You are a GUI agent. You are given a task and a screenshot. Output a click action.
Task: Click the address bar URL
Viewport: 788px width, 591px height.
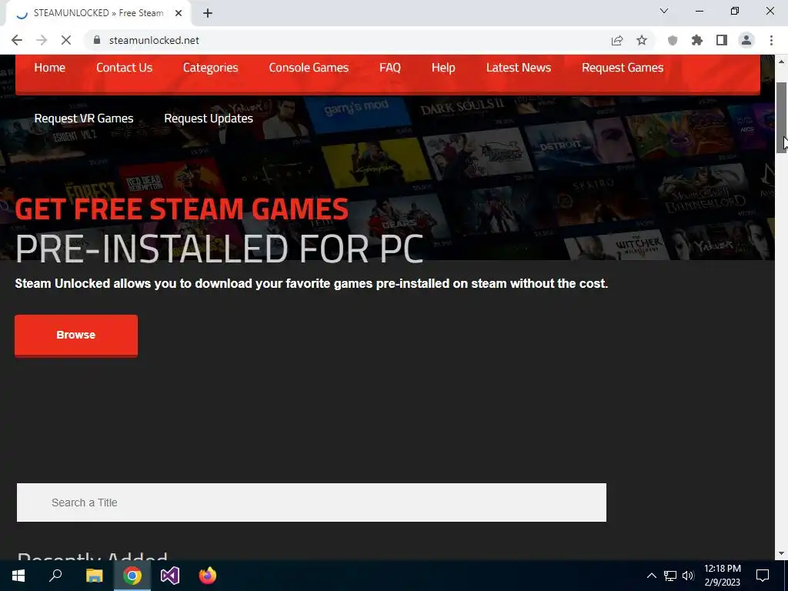pyautogui.click(x=154, y=40)
